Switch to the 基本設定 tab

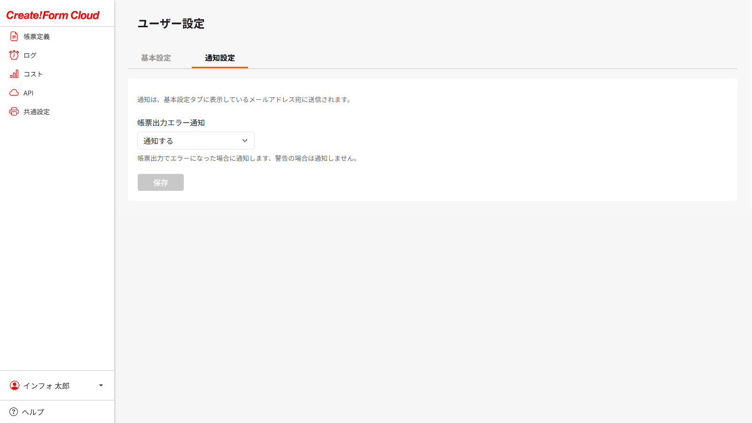coord(156,58)
